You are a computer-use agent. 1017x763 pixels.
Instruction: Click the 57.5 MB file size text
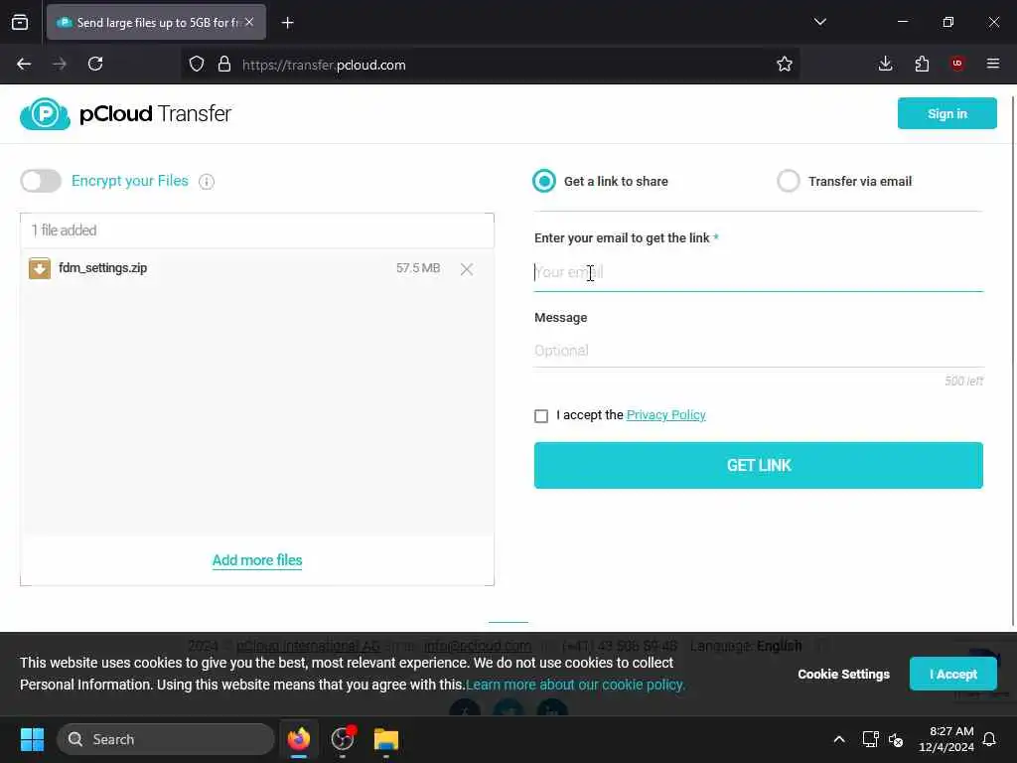418,268
